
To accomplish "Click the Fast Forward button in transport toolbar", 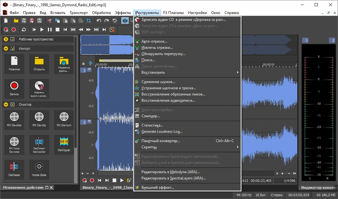I will (89, 30).
